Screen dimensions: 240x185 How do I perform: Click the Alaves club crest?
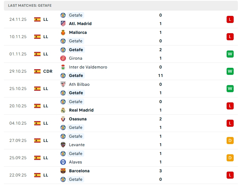[63, 162]
